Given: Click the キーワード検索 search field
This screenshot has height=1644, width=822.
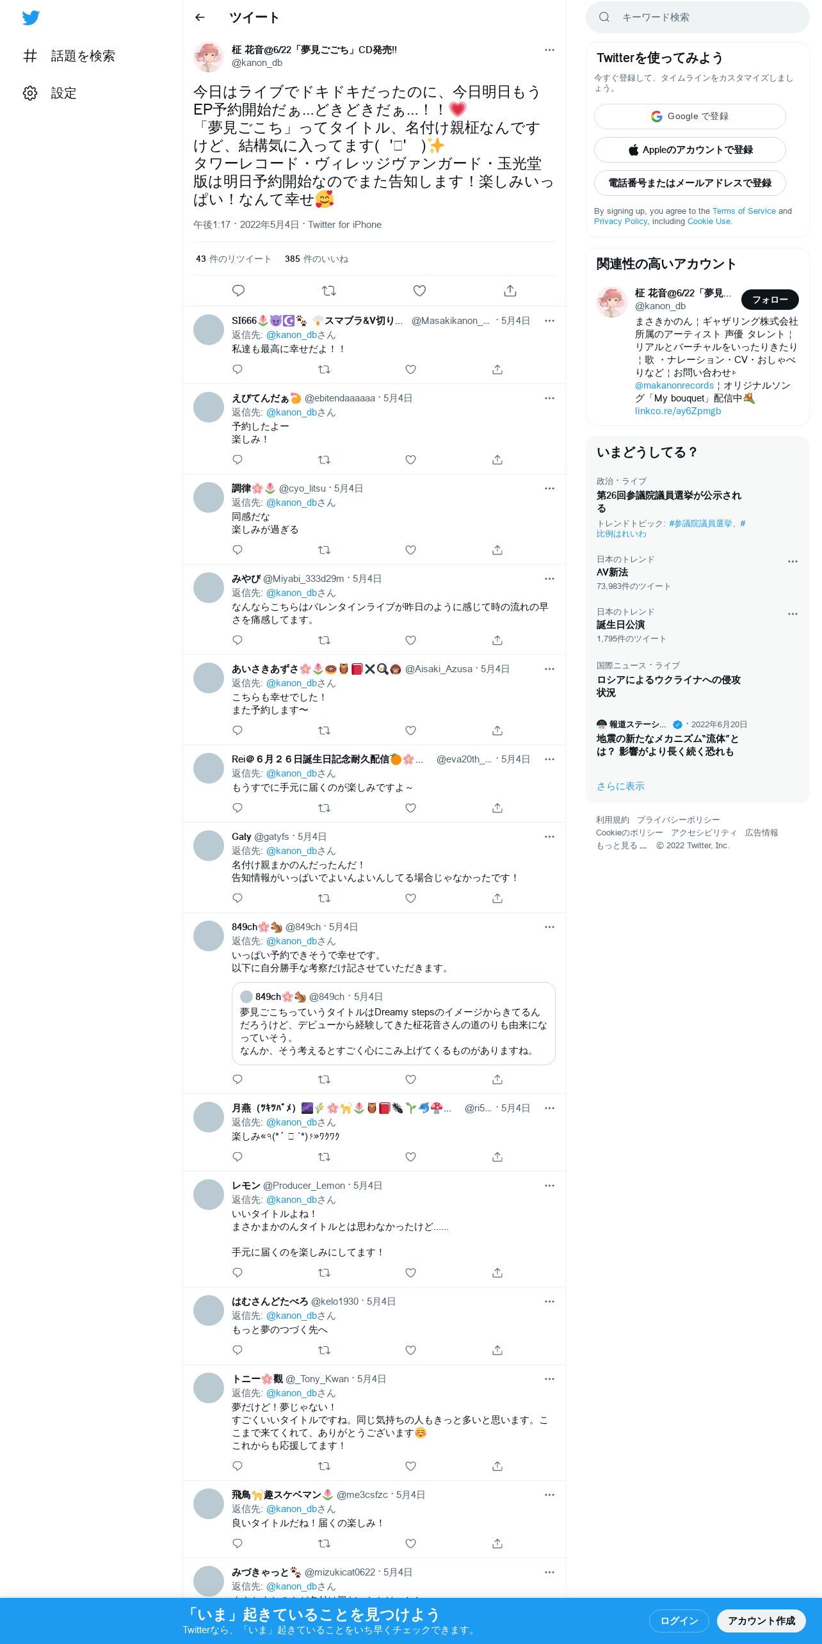Looking at the screenshot, I should (x=698, y=17).
